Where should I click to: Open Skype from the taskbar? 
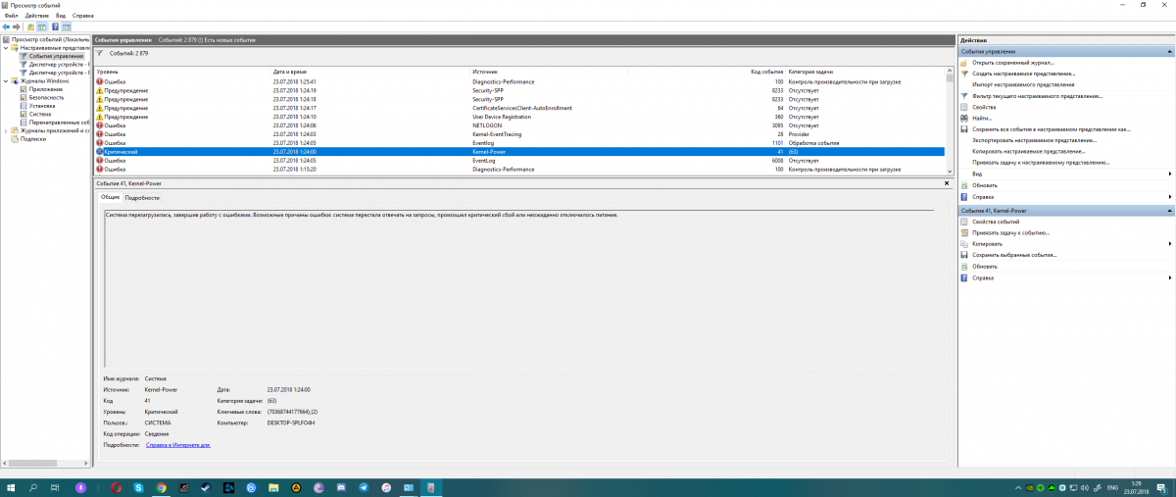pos(138,487)
